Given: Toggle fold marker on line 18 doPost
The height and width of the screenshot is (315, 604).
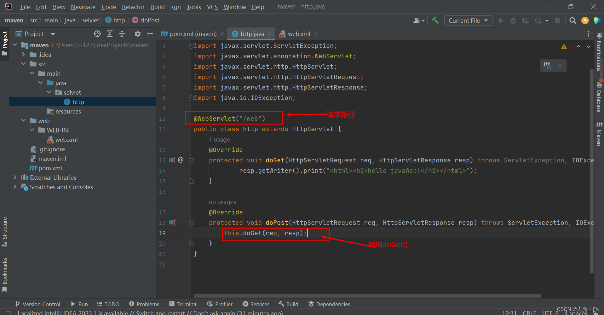Looking at the screenshot, I should click(191, 223).
